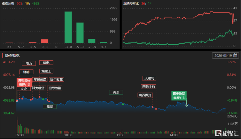This screenshot has width=241, height=139.
Task: Click the 山西国资 hotspot label
Action: 145,95
